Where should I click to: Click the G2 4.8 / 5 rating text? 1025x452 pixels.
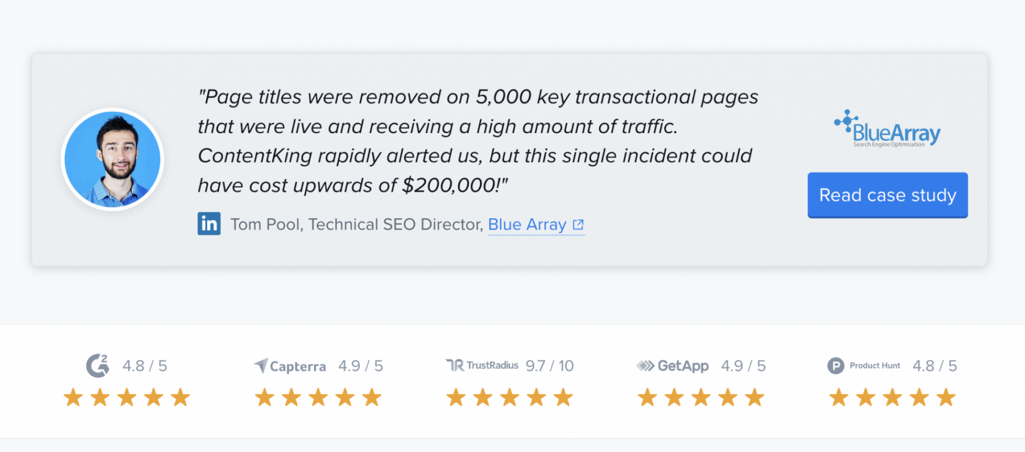click(x=145, y=365)
